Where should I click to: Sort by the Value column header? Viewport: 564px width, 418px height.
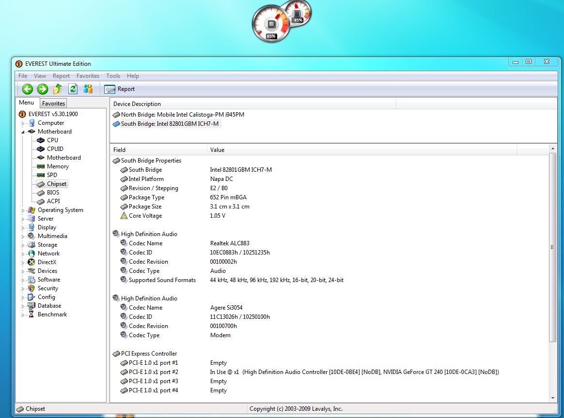(x=362, y=150)
